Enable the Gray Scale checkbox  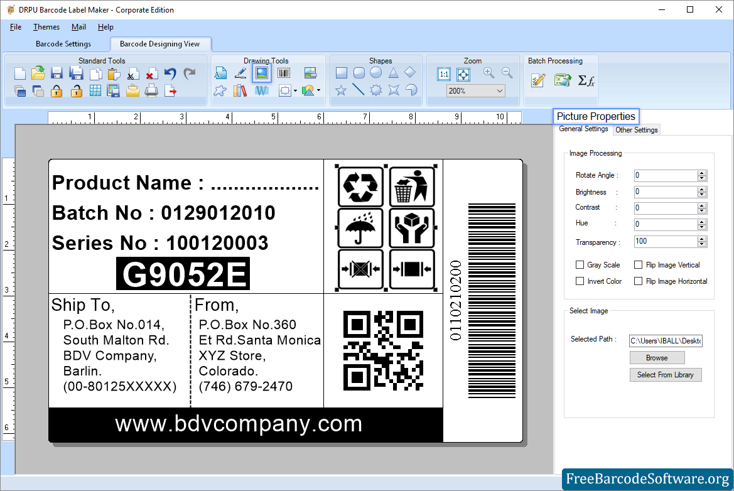click(580, 265)
